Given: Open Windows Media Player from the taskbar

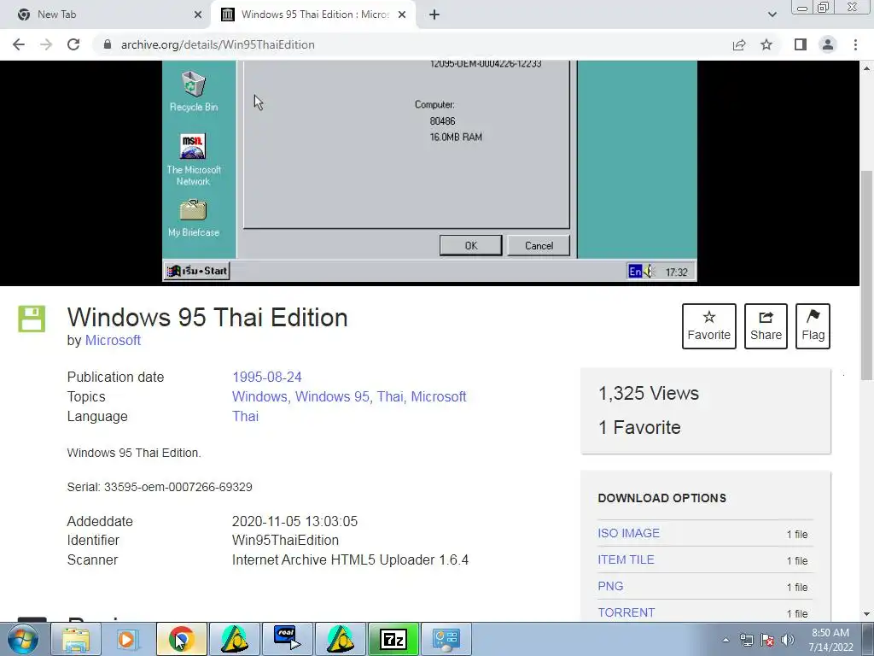Looking at the screenshot, I should [128, 639].
